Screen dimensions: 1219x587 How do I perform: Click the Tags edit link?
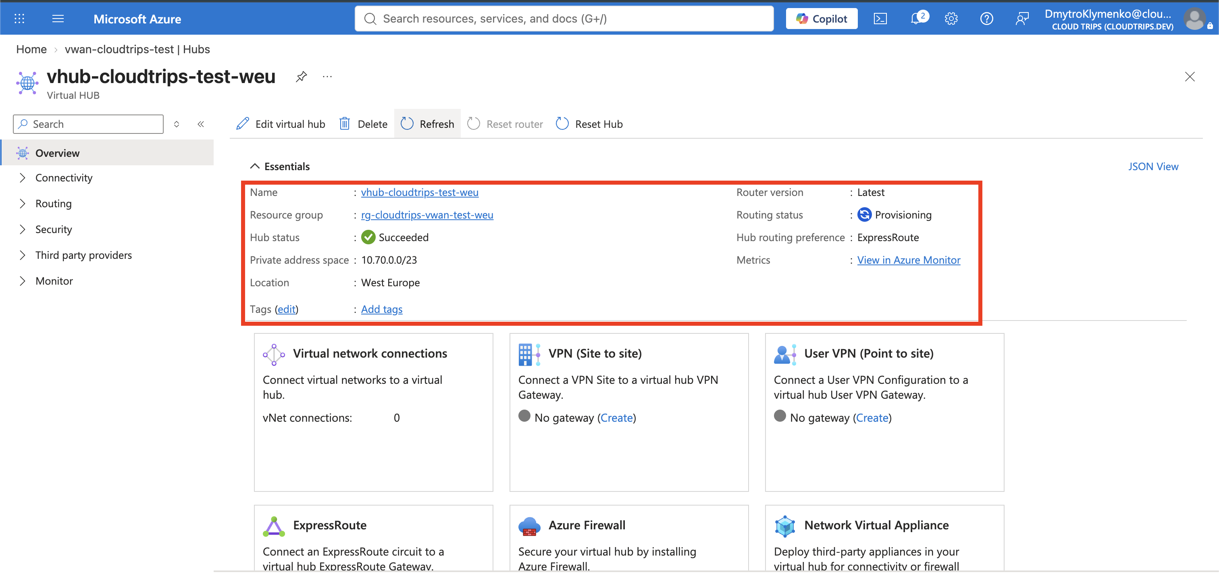[x=287, y=309]
